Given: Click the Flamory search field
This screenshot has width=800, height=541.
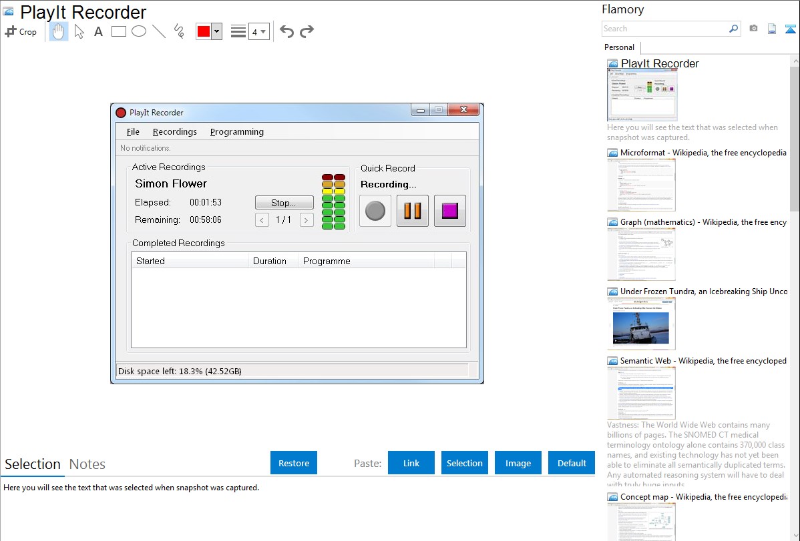Looking at the screenshot, I should tap(664, 29).
